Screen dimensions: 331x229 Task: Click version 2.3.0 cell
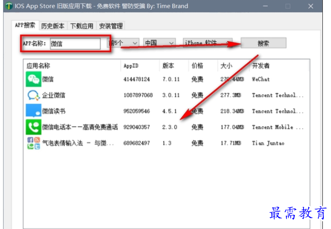[x=170, y=127]
